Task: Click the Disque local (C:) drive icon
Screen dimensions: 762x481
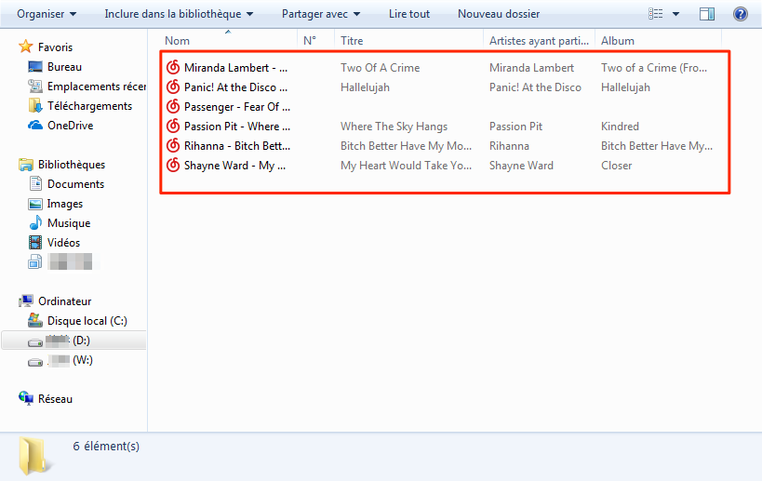Action: [35, 321]
